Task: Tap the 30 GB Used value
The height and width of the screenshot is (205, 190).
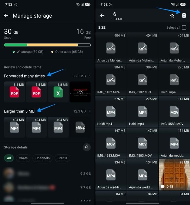Action: click(x=11, y=32)
